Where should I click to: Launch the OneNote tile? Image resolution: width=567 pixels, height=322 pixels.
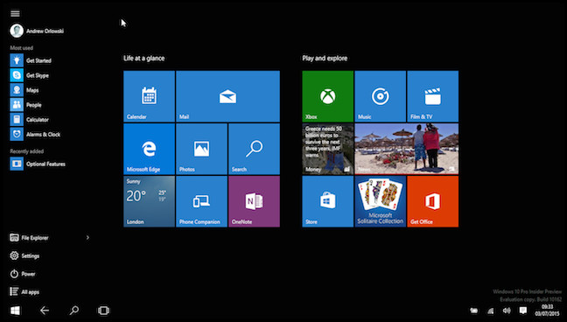coord(254,201)
